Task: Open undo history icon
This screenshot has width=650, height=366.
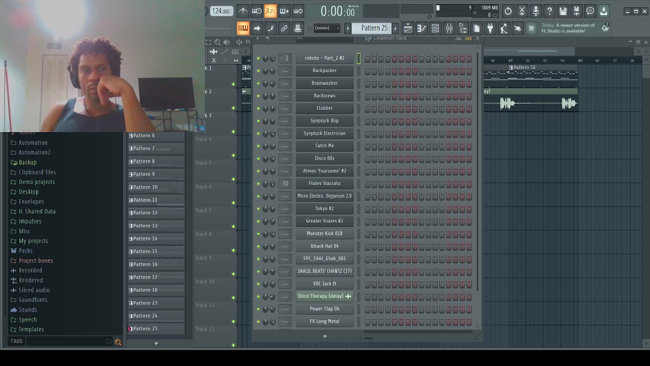Action: click(508, 11)
